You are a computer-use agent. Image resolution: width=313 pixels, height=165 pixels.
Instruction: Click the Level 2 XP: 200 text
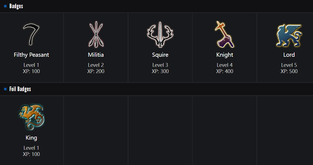96,68
